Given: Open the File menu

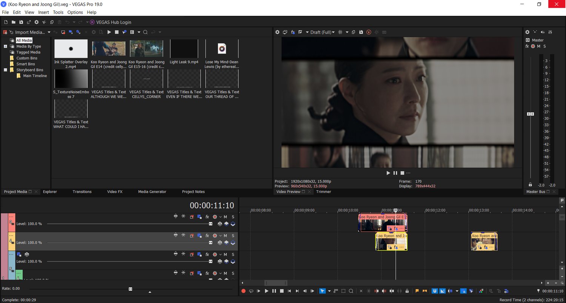Looking at the screenshot, I should [5, 12].
